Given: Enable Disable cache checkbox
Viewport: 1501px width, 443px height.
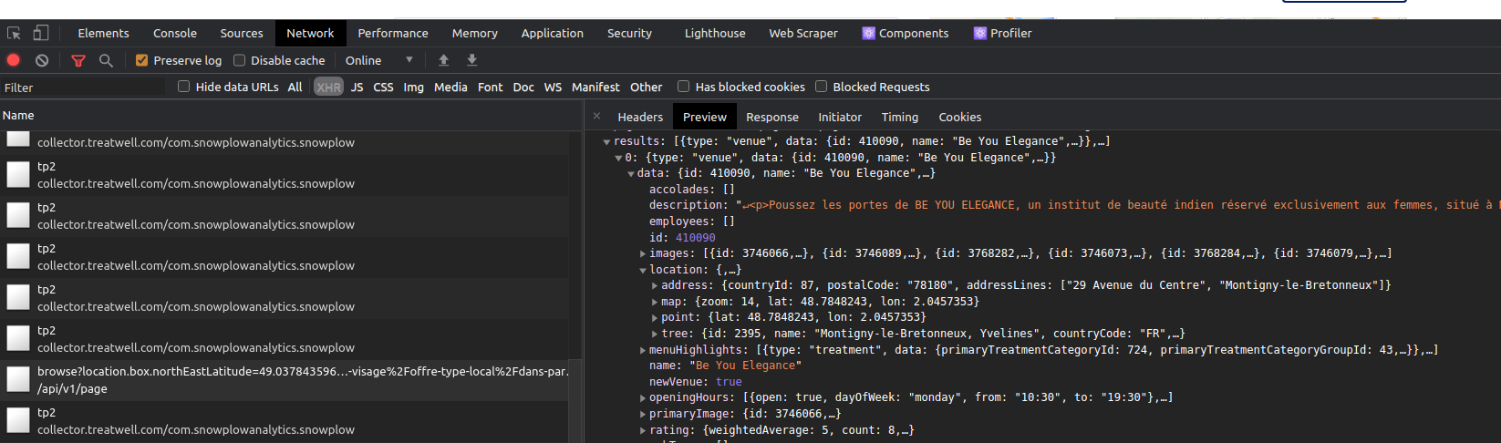Looking at the screenshot, I should click(239, 60).
